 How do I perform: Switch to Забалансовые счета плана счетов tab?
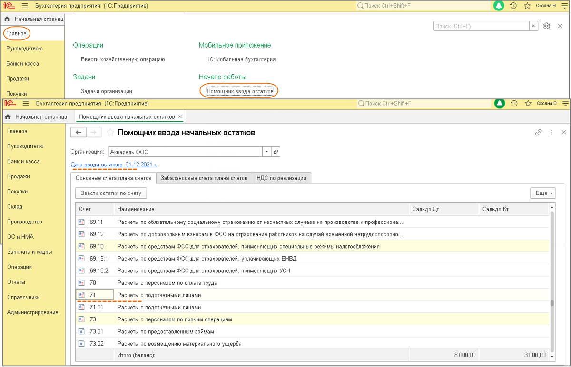pyautogui.click(x=204, y=178)
